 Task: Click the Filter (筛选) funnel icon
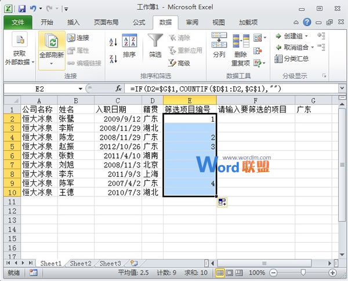(155, 41)
